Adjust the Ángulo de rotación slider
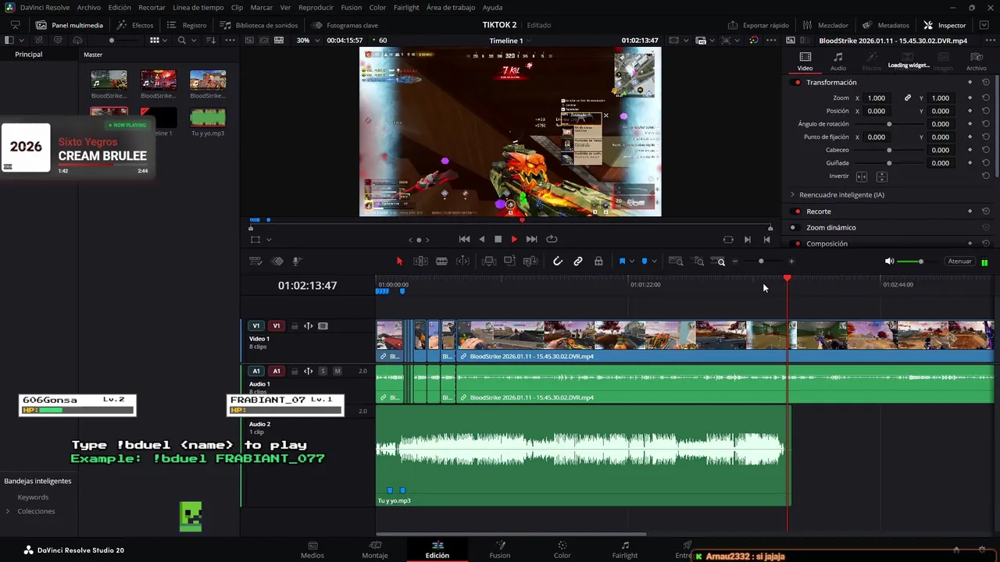 pos(889,124)
